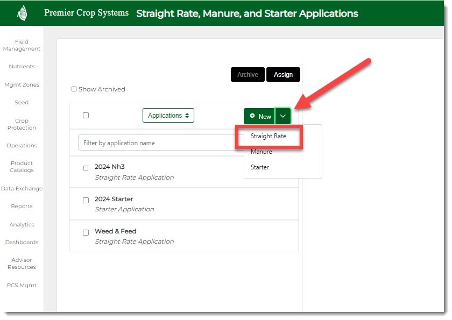Screen dimensions: 452x320
Task: Choose Straight Rate from the dropdown
Action: coord(269,137)
